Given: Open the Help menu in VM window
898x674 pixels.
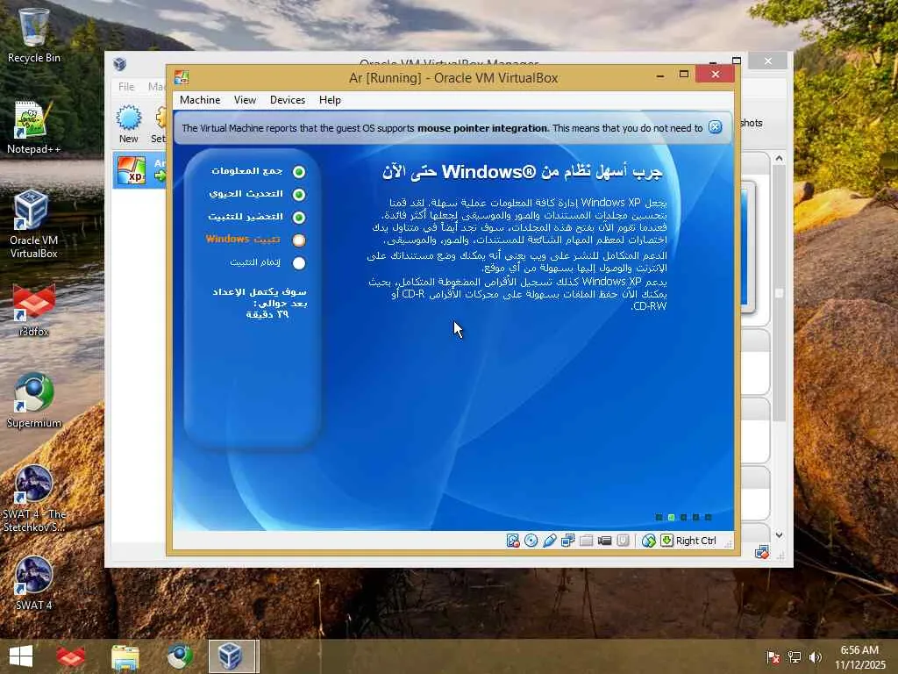Looking at the screenshot, I should click(330, 100).
